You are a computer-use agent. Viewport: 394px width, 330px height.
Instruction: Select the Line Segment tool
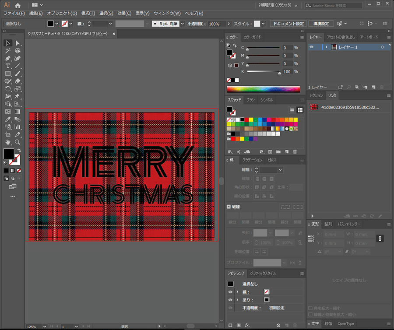click(18, 66)
